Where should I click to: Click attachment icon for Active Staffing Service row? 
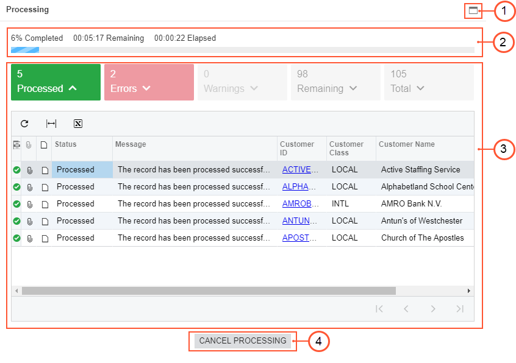click(29, 170)
